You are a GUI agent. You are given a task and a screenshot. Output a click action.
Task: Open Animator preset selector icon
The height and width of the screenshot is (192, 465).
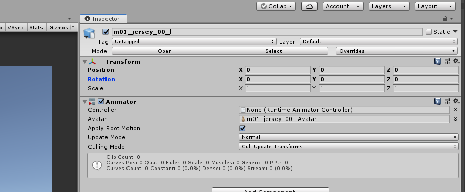coord(447,101)
